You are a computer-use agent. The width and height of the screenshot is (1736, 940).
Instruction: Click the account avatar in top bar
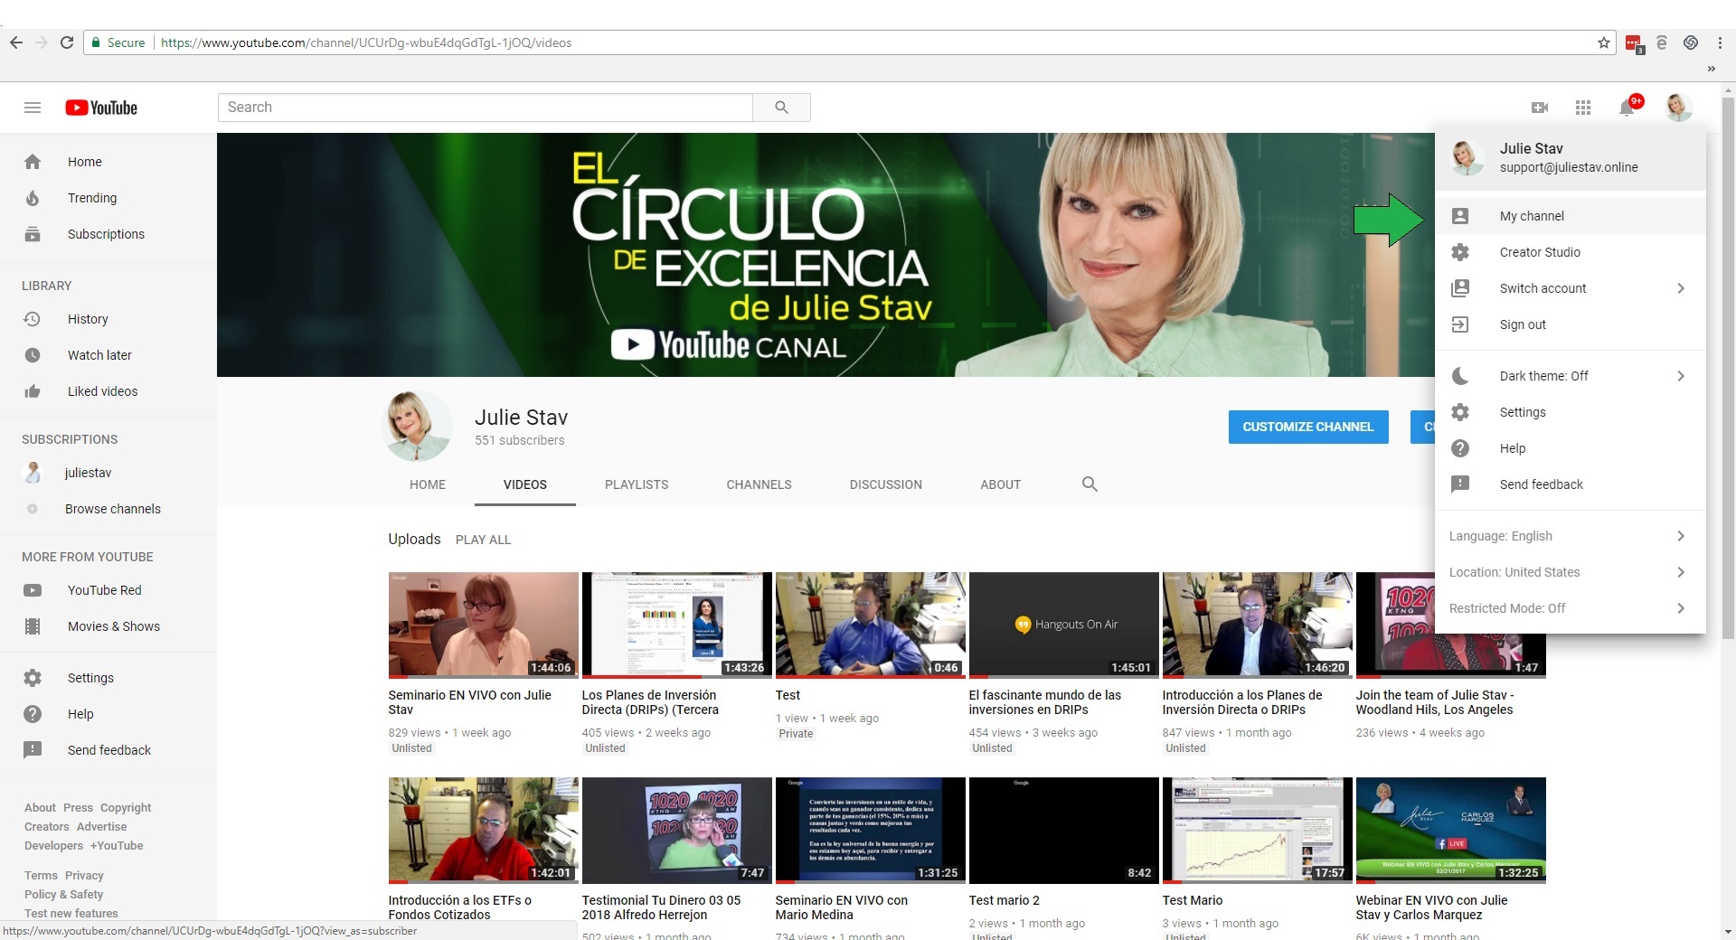1679,108
